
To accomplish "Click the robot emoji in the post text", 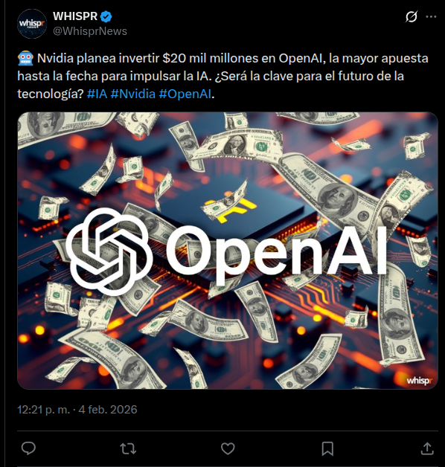I will tap(25, 58).
